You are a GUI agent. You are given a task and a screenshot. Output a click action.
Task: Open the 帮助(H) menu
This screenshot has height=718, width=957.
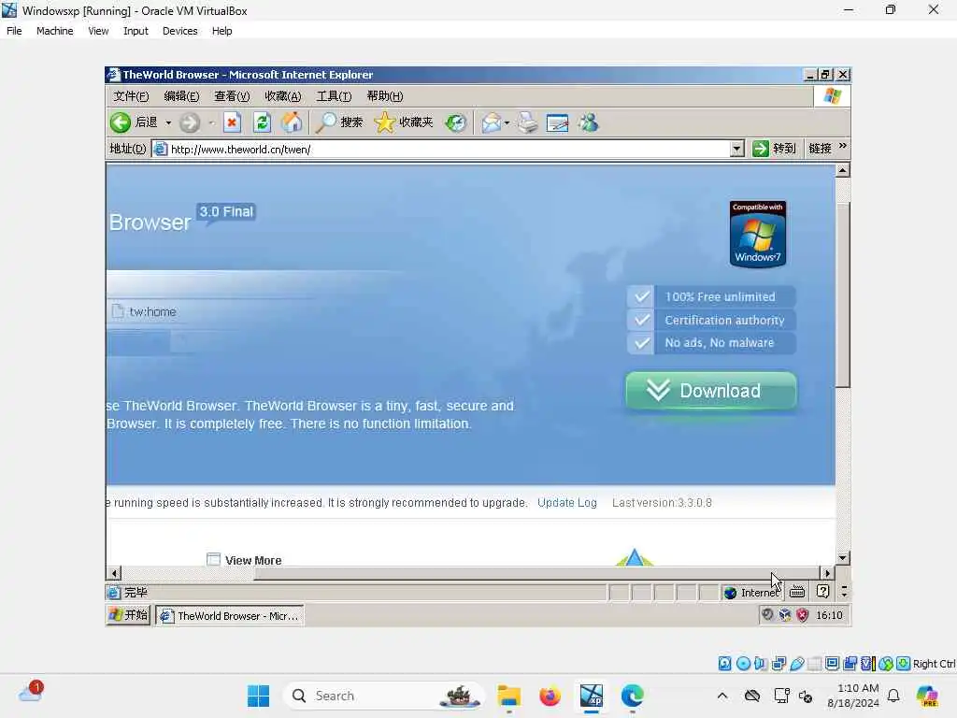tap(384, 96)
